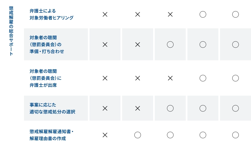Click the vertical 懲戒解雇の総合サポート heading

point(11,31)
